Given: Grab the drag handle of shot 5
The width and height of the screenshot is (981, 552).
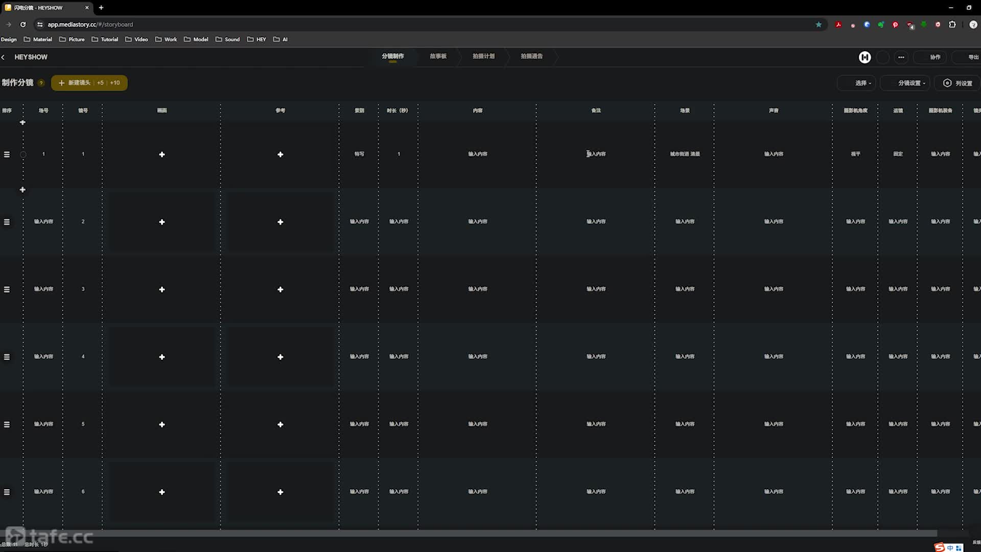Looking at the screenshot, I should [7, 424].
